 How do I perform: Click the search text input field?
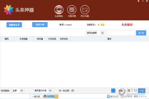pyautogui.click(x=121, y=33)
